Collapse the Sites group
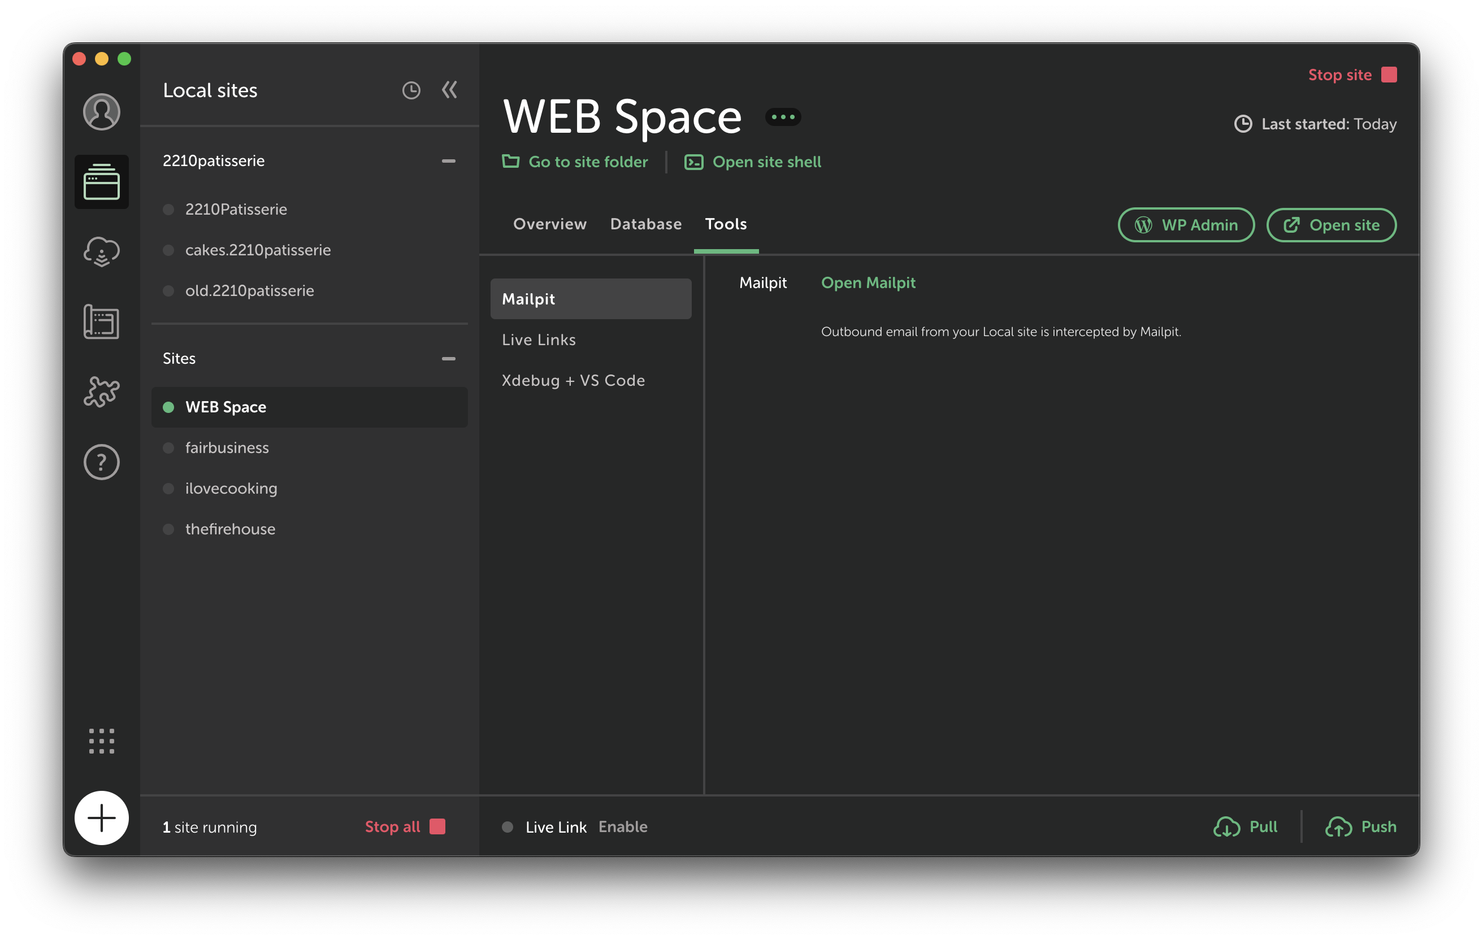 (448, 358)
